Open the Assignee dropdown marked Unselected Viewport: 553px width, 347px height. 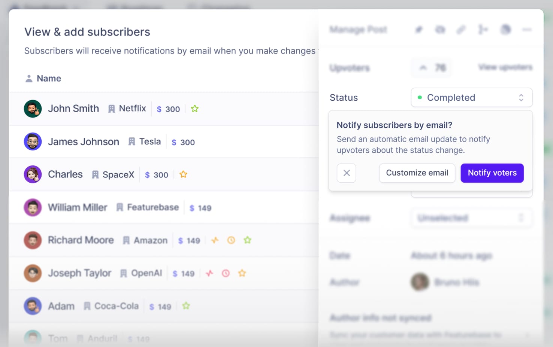tap(471, 217)
